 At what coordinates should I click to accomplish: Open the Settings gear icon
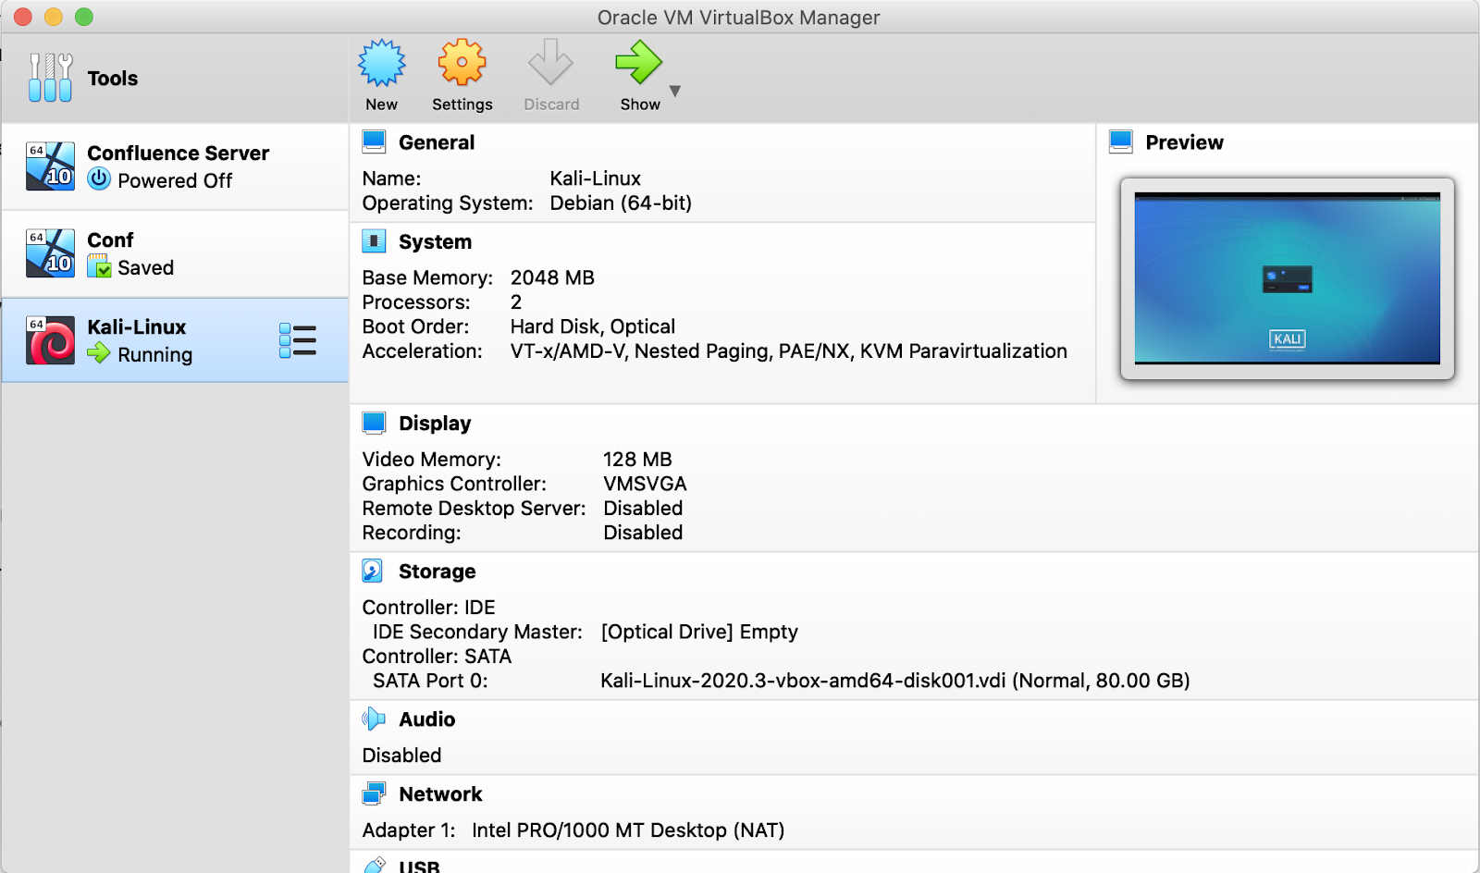click(x=462, y=63)
